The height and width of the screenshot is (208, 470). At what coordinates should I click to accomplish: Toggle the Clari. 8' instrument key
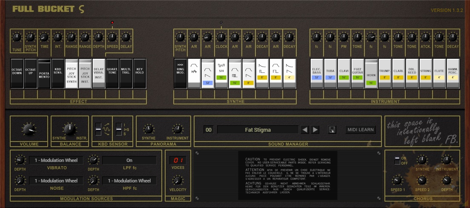pyautogui.click(x=398, y=73)
